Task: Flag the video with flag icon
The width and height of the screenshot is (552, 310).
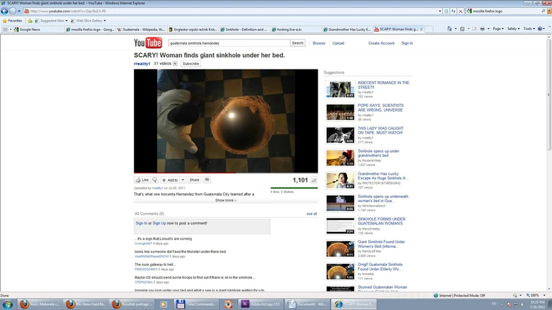Action: (207, 180)
